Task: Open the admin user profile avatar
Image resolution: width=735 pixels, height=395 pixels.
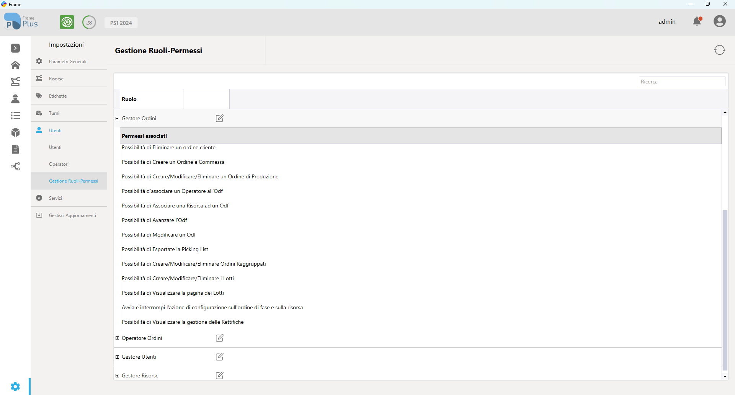Action: pos(719,21)
